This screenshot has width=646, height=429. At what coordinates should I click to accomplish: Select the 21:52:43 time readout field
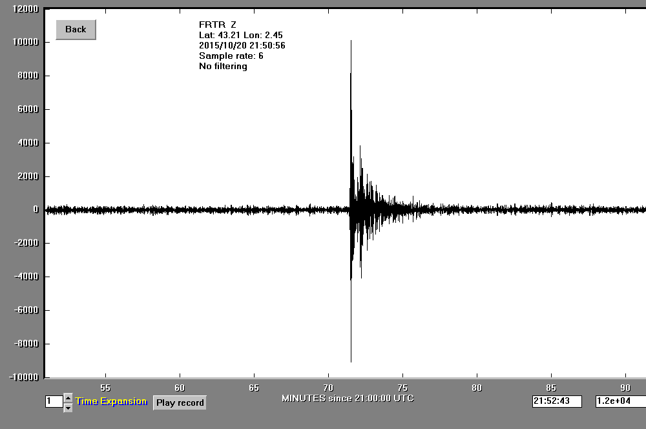[x=557, y=401]
